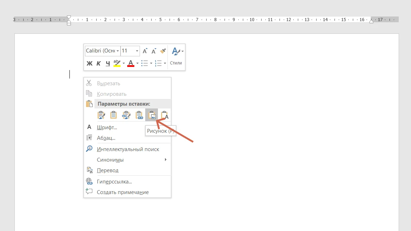This screenshot has width=411, height=231.
Task: Open Шрифт... from context menu
Action: coord(107,127)
